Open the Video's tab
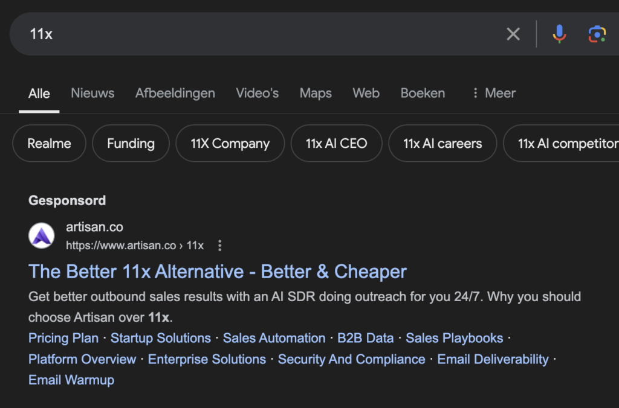 tap(257, 93)
